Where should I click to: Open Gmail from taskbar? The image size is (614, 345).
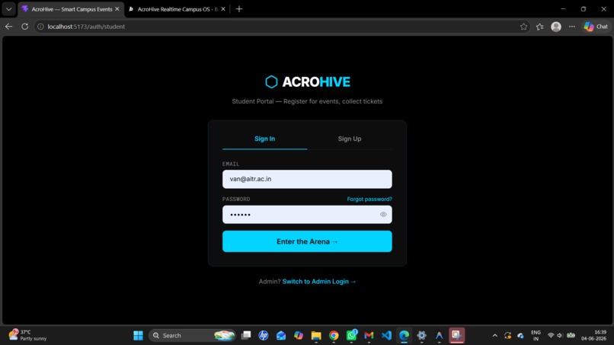point(369,336)
